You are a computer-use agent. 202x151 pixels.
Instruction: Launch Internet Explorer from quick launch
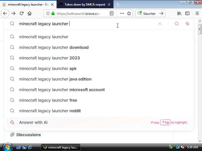30,147
